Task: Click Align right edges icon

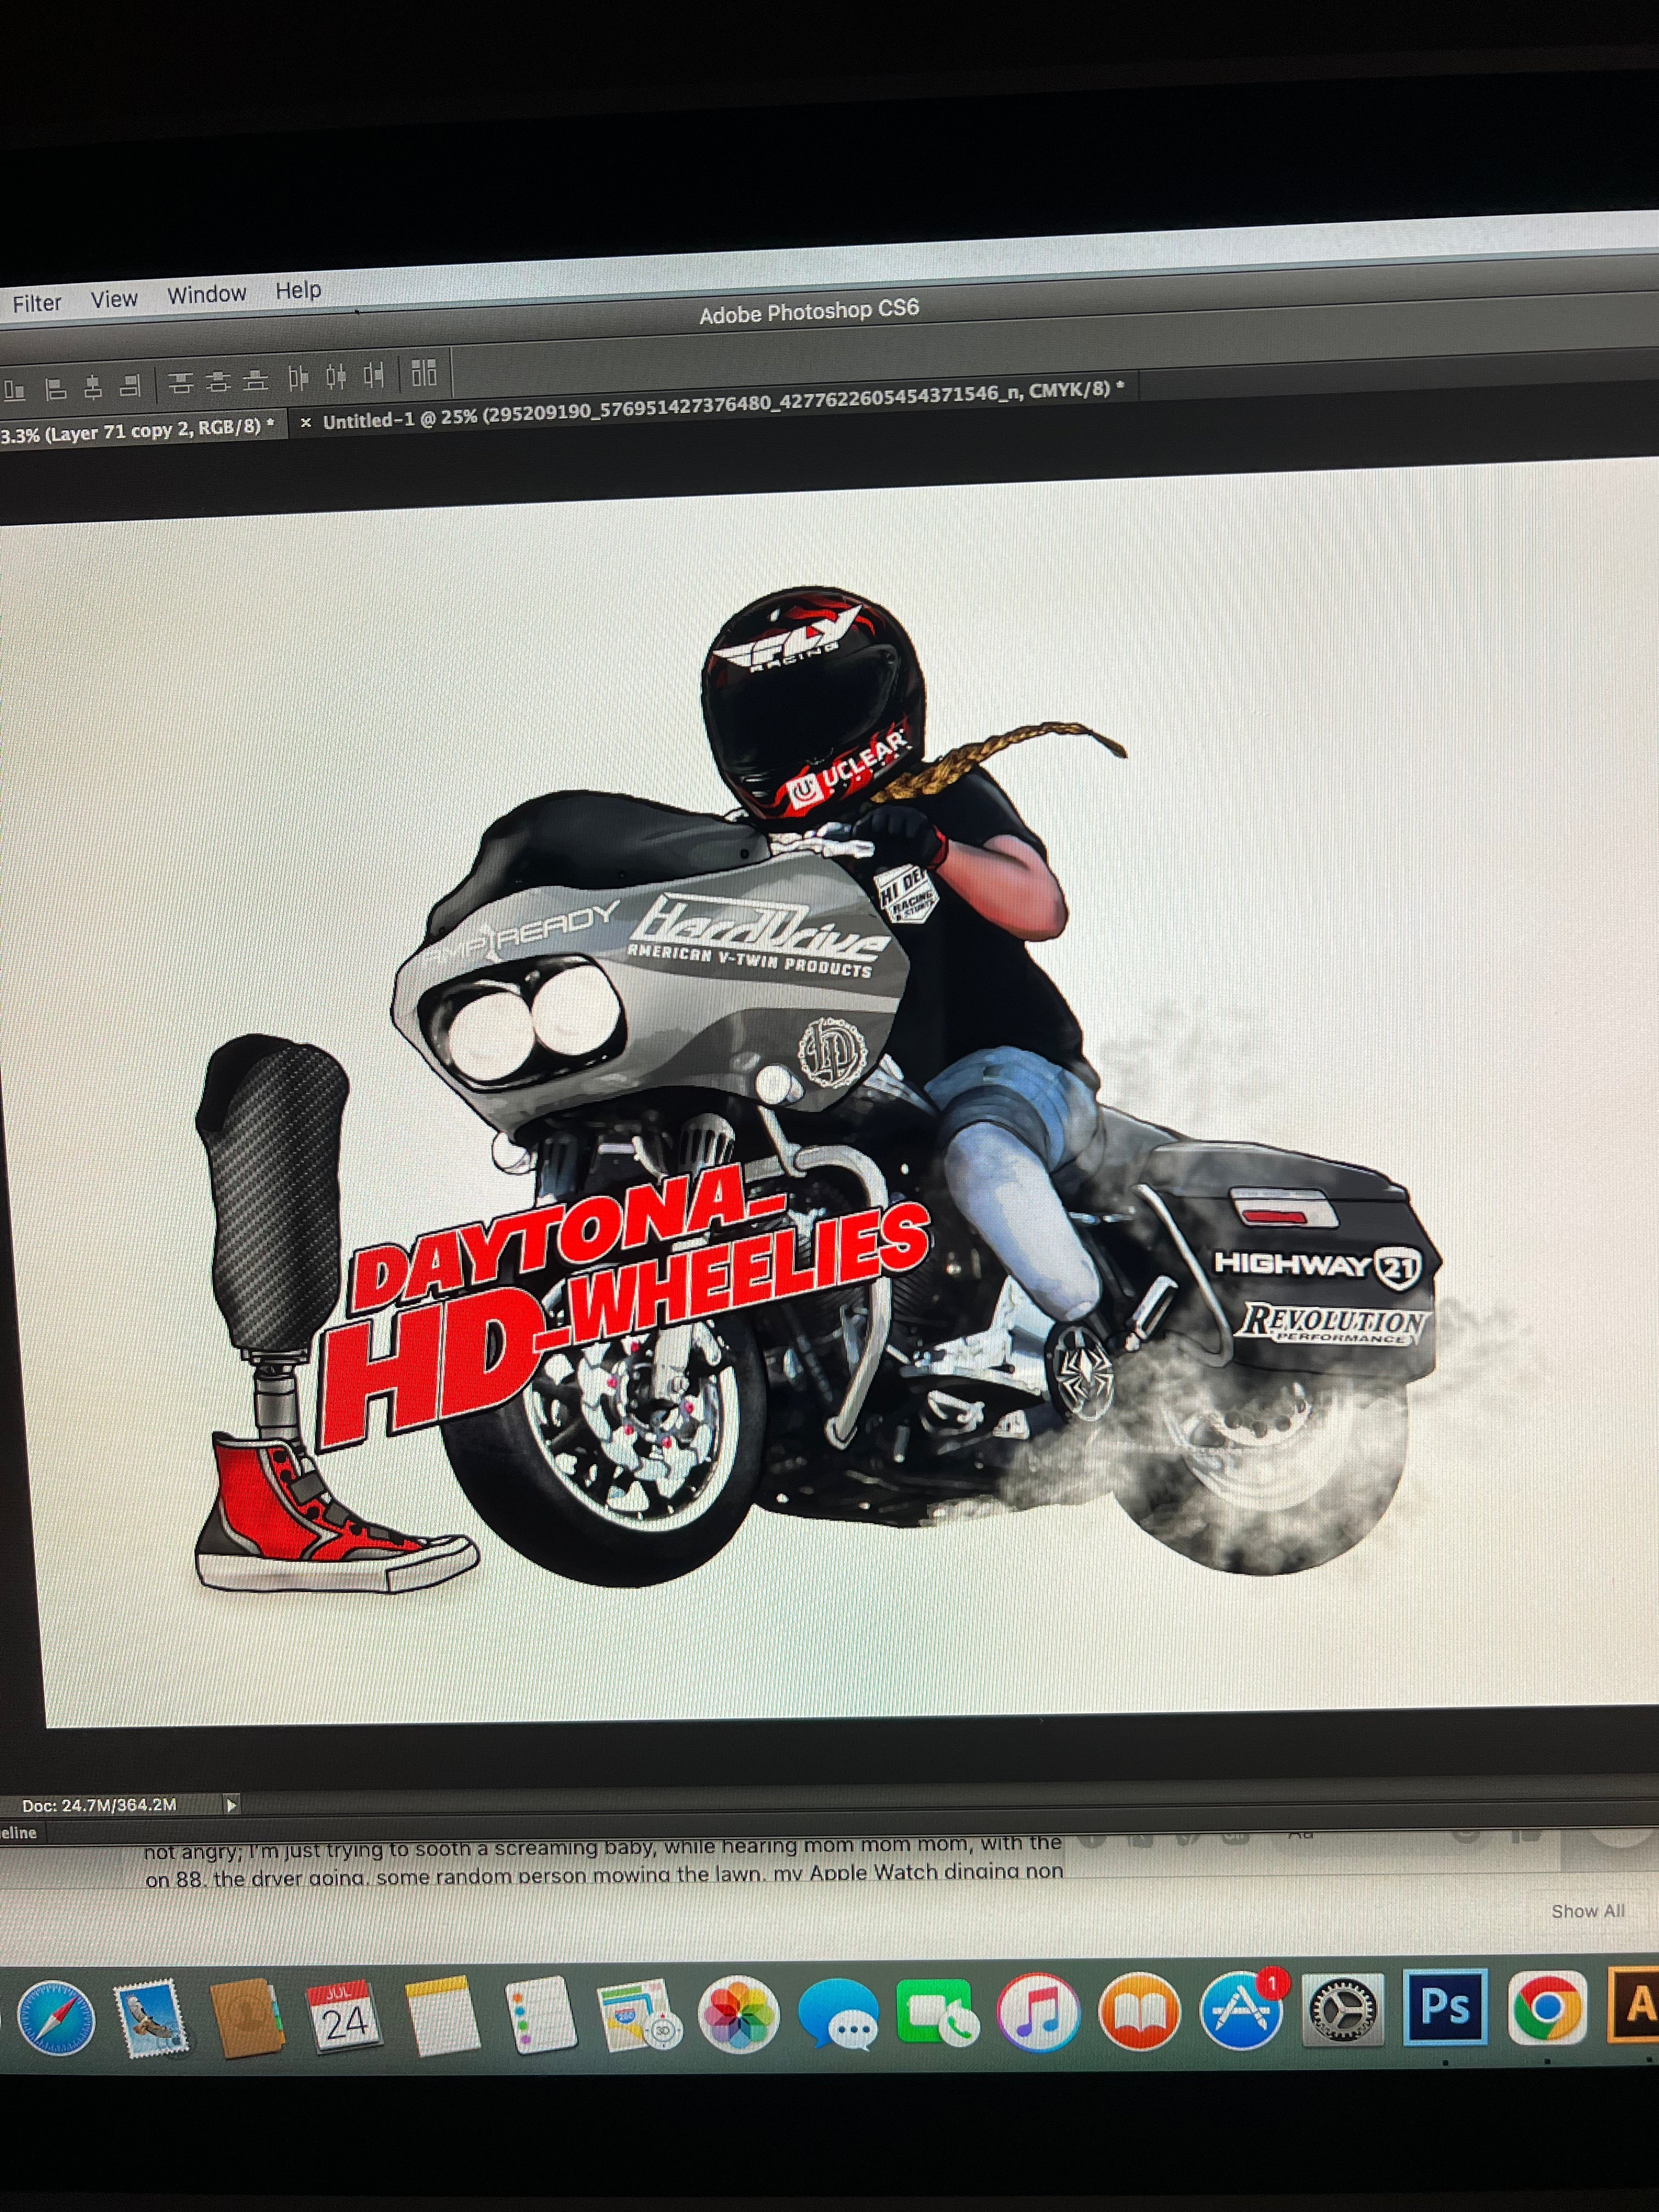Action: point(130,385)
